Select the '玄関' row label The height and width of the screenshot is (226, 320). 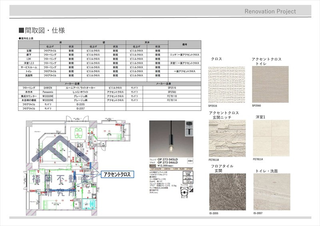29,51
